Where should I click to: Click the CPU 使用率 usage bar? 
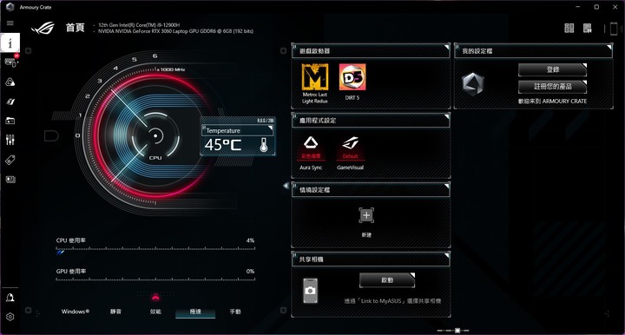pos(155,250)
